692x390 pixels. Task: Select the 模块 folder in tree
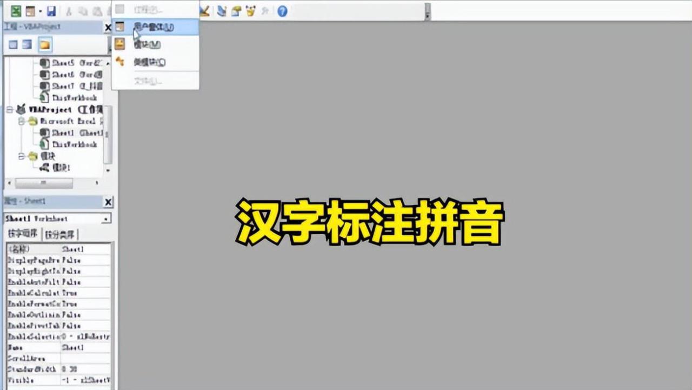tap(42, 156)
